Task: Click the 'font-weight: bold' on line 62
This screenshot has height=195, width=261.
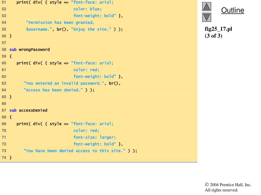Action: point(95,77)
